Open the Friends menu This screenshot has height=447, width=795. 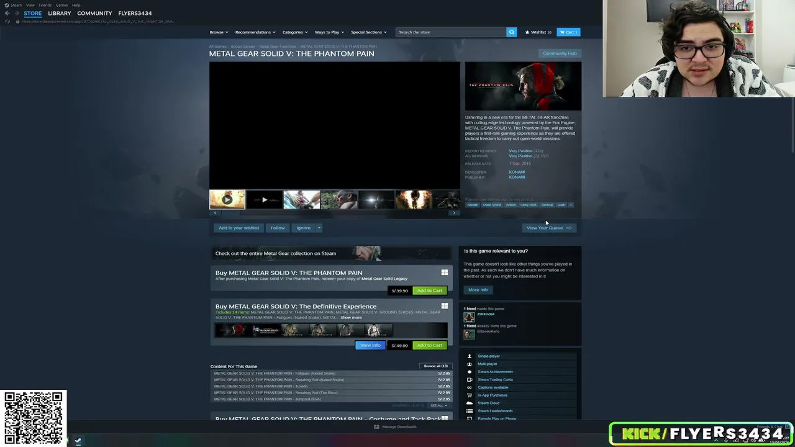45,5
